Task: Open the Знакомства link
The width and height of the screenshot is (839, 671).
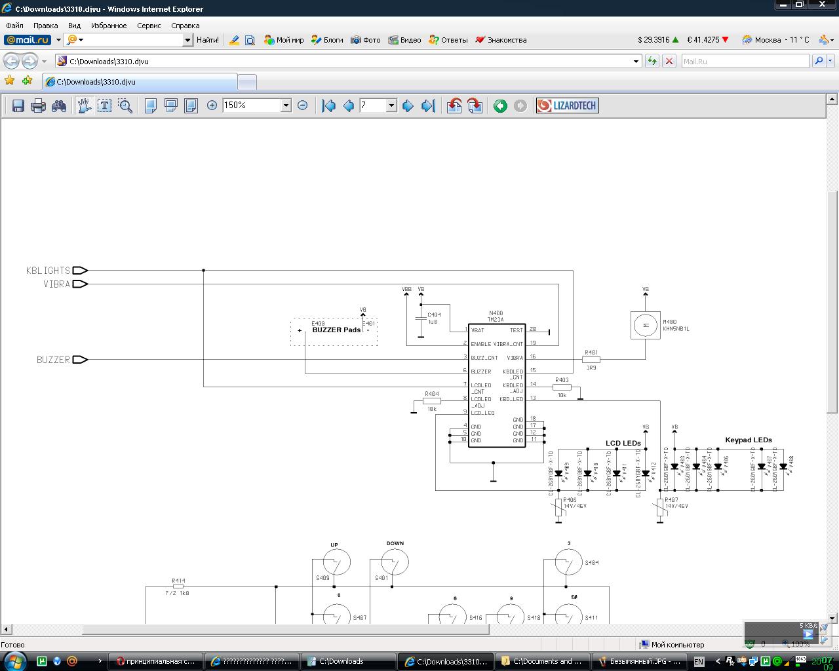Action: [x=501, y=40]
